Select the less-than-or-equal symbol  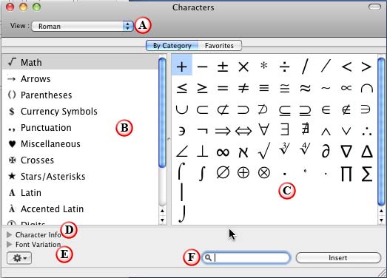(x=182, y=88)
